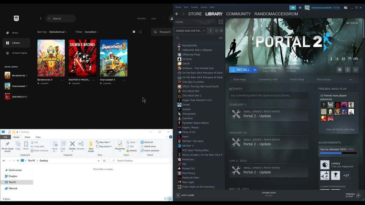Switch Epic library to grid view
Screen dimensions: 365x205
tap(134, 32)
